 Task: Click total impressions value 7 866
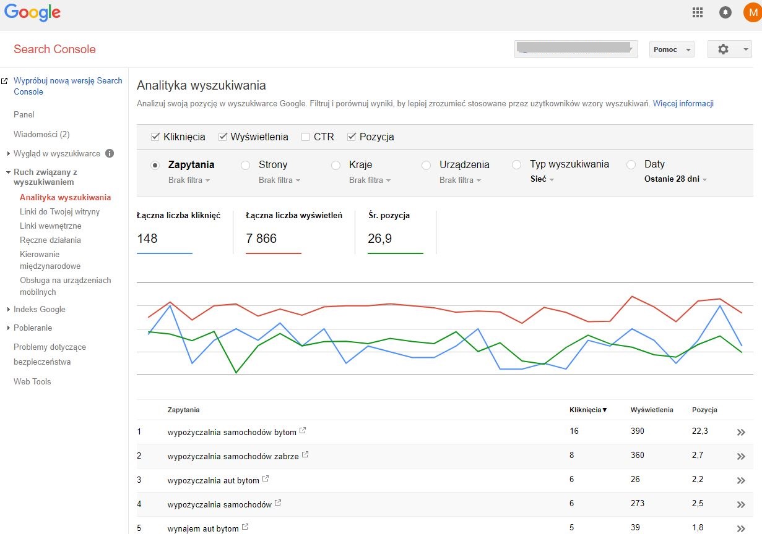261,239
